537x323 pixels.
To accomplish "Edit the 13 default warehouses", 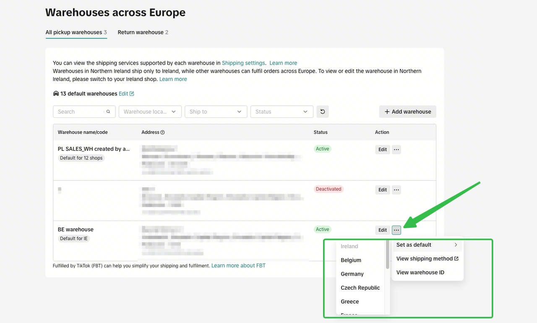I will (x=126, y=94).
